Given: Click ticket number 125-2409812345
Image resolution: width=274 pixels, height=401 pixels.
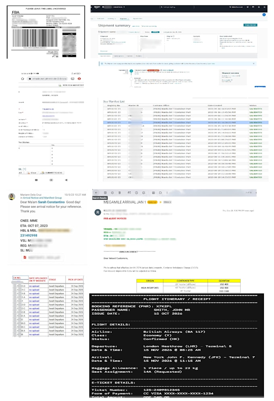Looking at the screenshot, I should point(162,390).
